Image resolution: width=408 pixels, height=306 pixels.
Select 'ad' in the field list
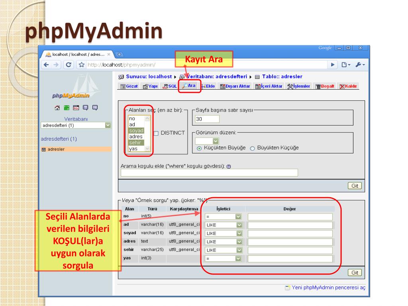coord(136,125)
